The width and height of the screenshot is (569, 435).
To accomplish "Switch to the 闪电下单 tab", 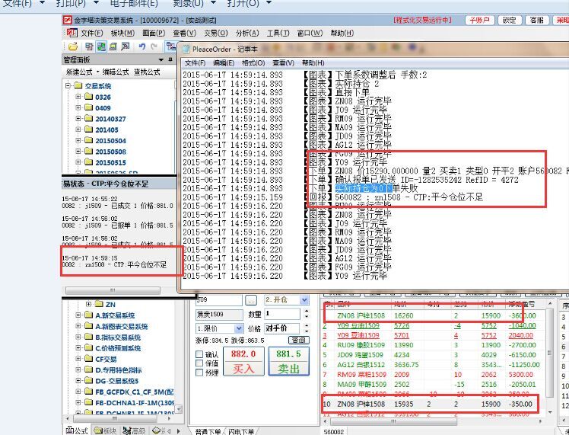I will click(x=242, y=431).
